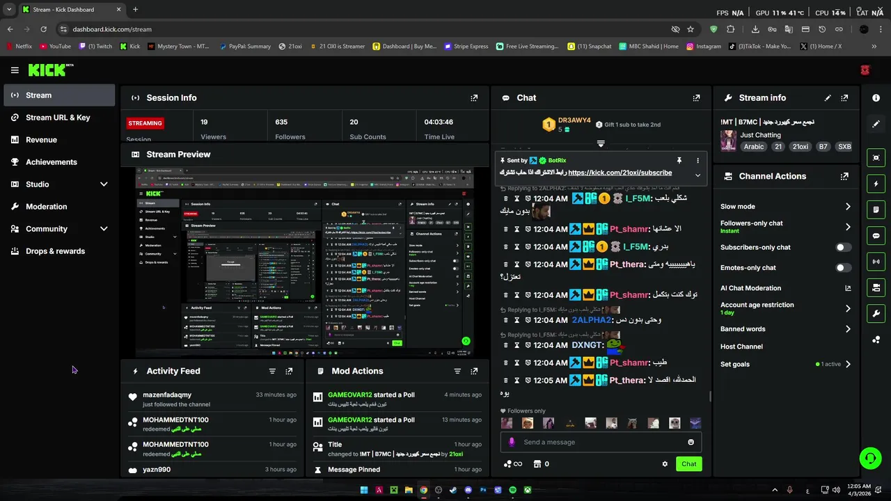
Task: Open Banned words settings
Action: 786,329
